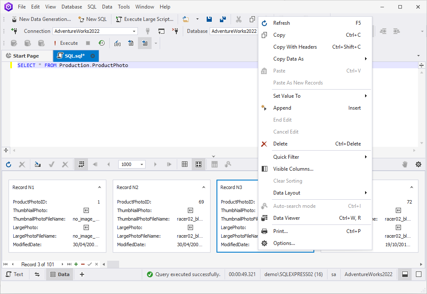Expand the Set Value To submenu
Image resolution: width=427 pixels, height=294 pixels.
click(315, 96)
